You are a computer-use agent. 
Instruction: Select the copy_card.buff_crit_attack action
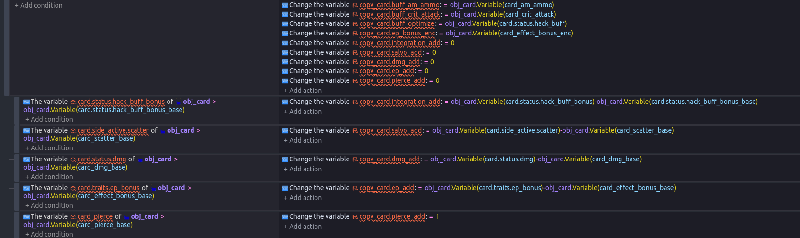(x=419, y=14)
